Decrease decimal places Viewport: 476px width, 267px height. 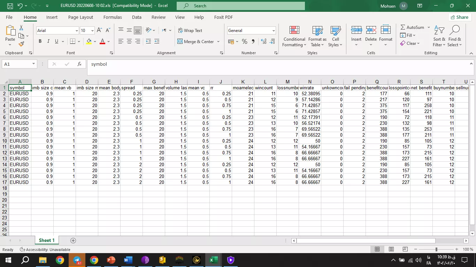pyautogui.click(x=272, y=41)
